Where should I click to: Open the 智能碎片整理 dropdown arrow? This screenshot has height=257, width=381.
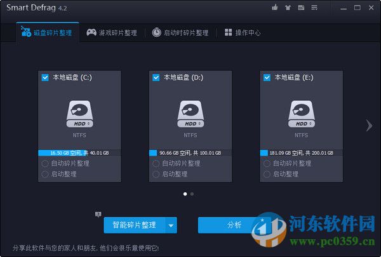[171, 225]
